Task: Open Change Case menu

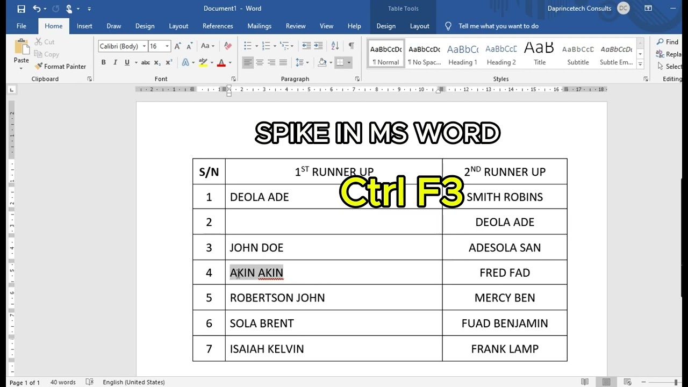Action: click(207, 46)
